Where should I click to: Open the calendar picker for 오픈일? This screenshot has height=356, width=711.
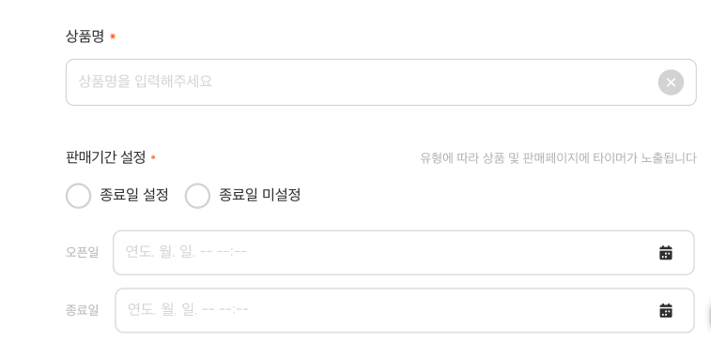[x=666, y=252]
